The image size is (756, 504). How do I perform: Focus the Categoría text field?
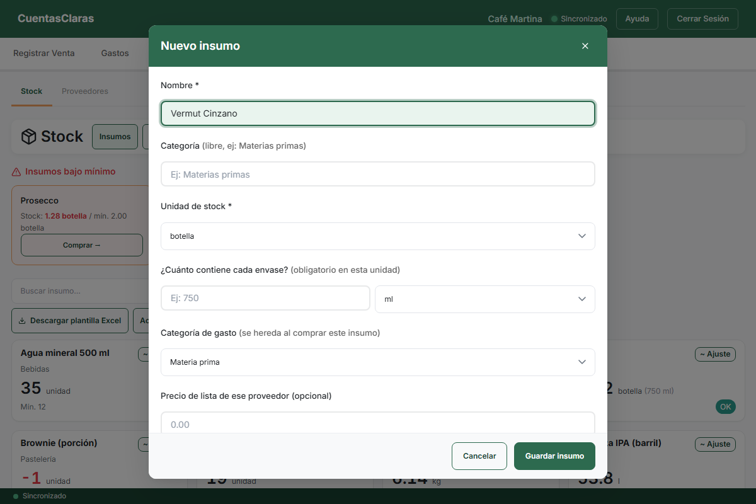tap(378, 174)
